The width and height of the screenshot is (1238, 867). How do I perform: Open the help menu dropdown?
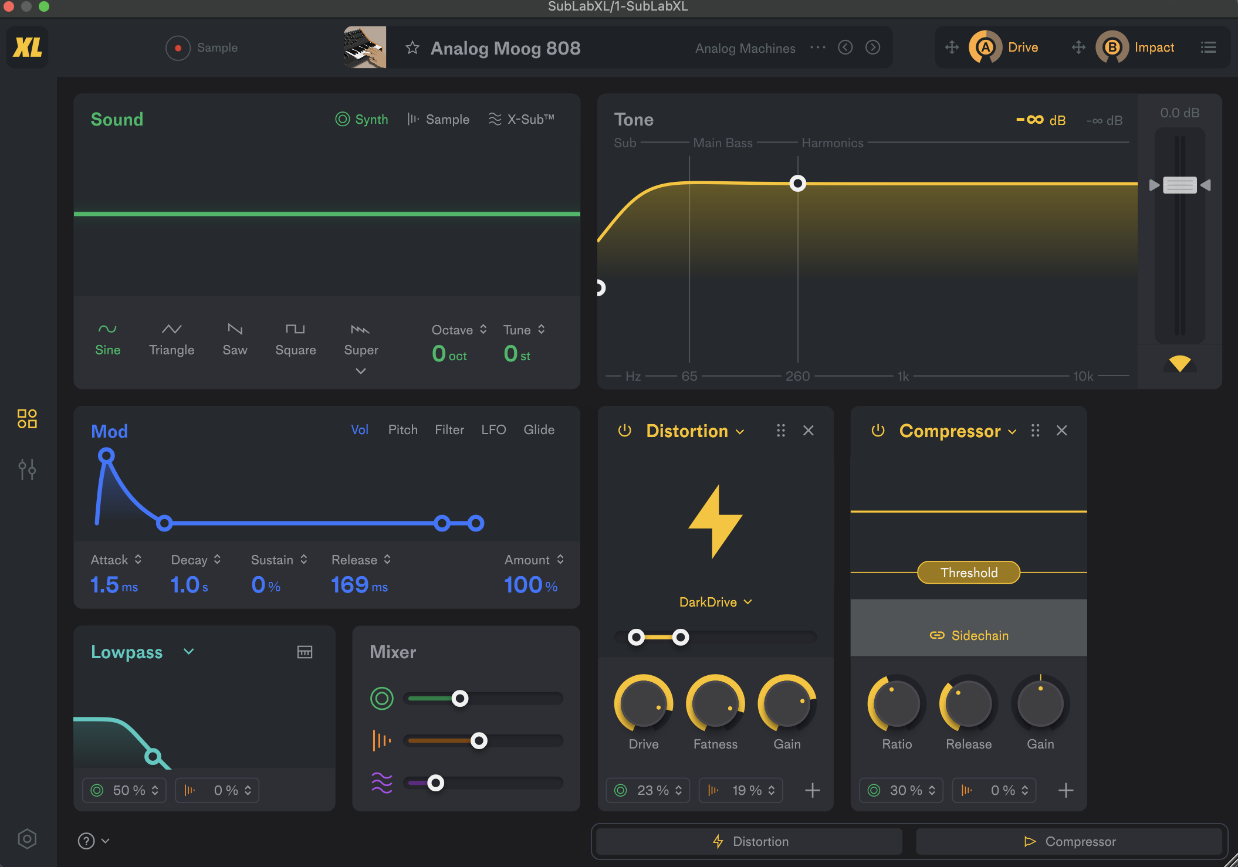[x=94, y=841]
